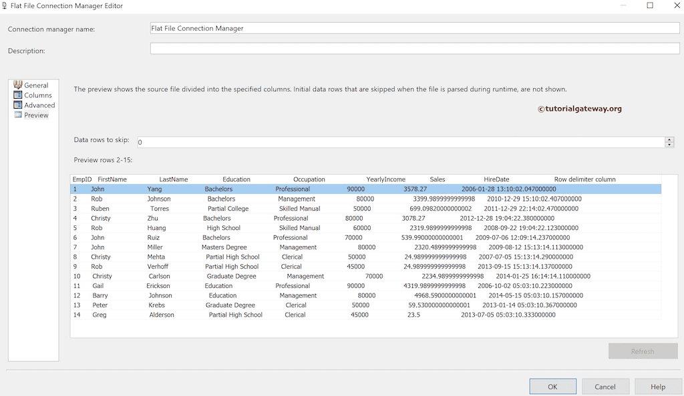This screenshot has height=396, width=684.
Task: Decrement the Data rows to skip spinner
Action: (x=669, y=145)
